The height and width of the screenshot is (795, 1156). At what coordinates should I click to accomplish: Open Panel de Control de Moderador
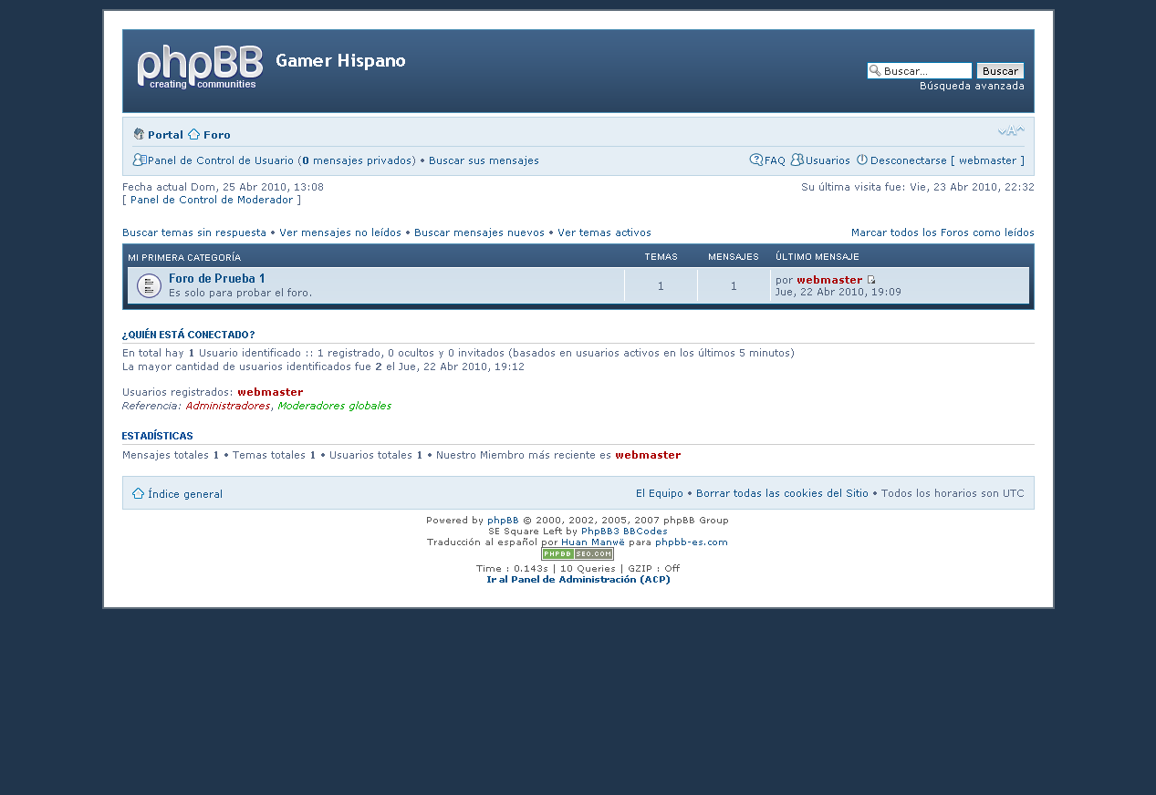click(212, 200)
